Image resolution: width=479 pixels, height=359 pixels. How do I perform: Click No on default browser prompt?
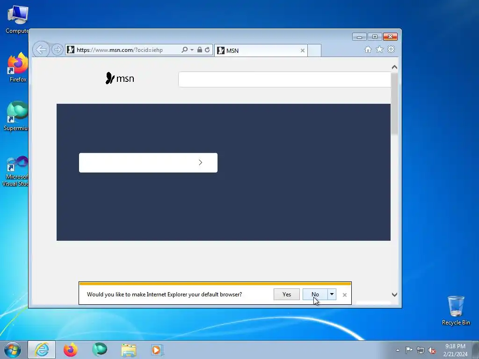pos(315,294)
